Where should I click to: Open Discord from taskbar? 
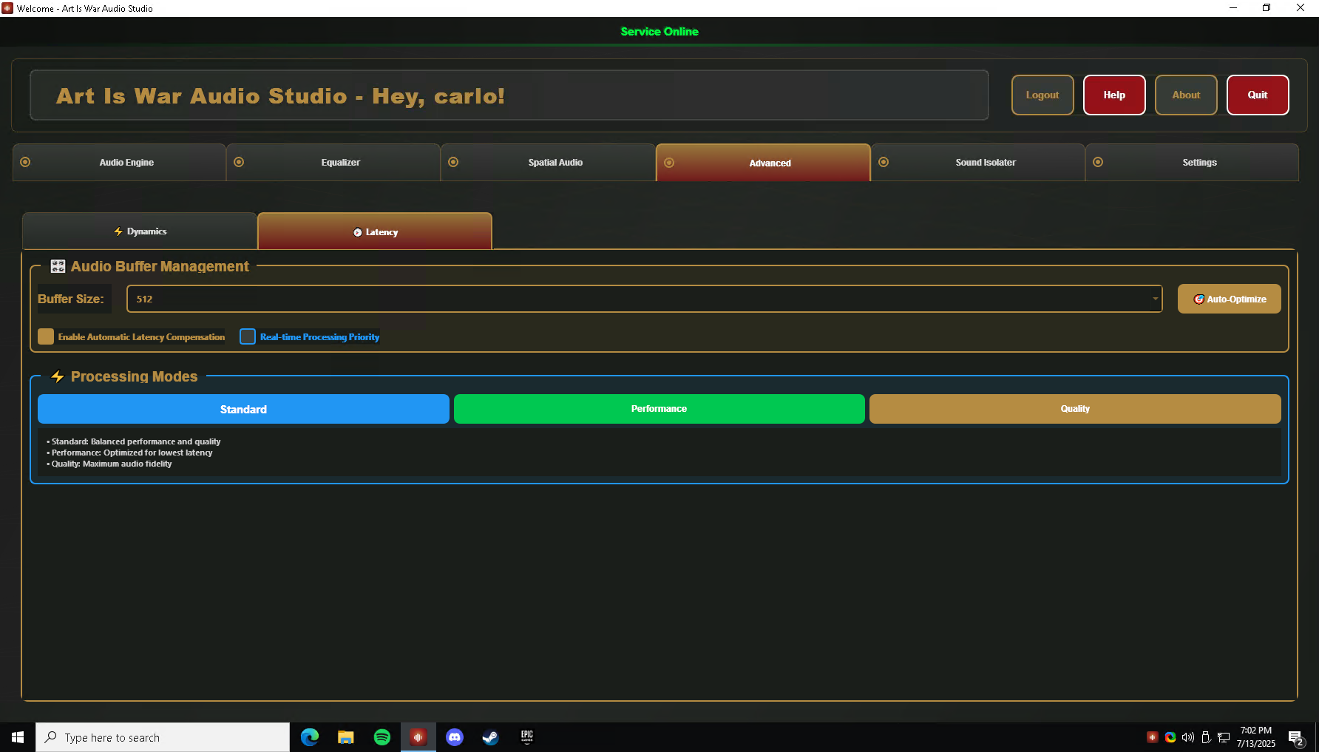[x=455, y=737]
